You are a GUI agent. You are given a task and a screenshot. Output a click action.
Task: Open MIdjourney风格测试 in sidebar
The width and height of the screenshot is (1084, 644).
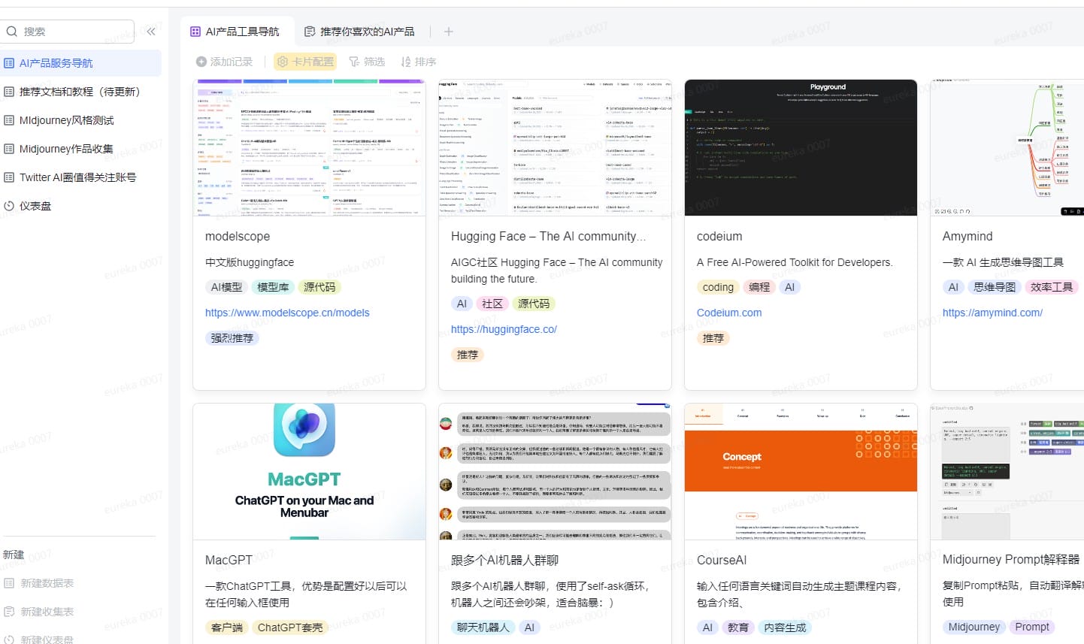(x=80, y=120)
